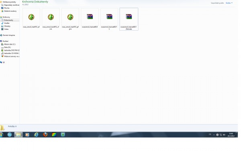
Task: Open the Složka arrange-by dropdown
Action: tap(229, 3)
